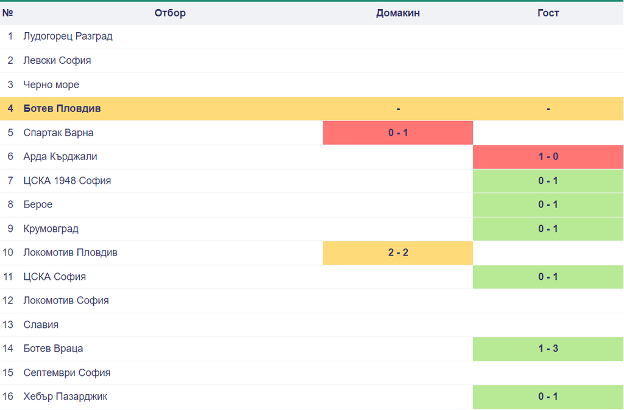Click rank number 1 in the table
This screenshot has width=624, height=410.
pos(10,36)
